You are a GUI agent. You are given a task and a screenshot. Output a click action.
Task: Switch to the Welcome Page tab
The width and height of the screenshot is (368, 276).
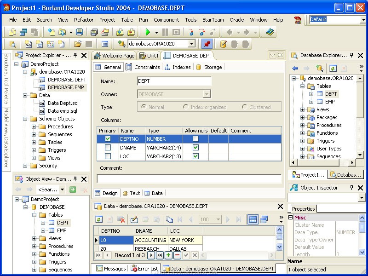(x=114, y=56)
